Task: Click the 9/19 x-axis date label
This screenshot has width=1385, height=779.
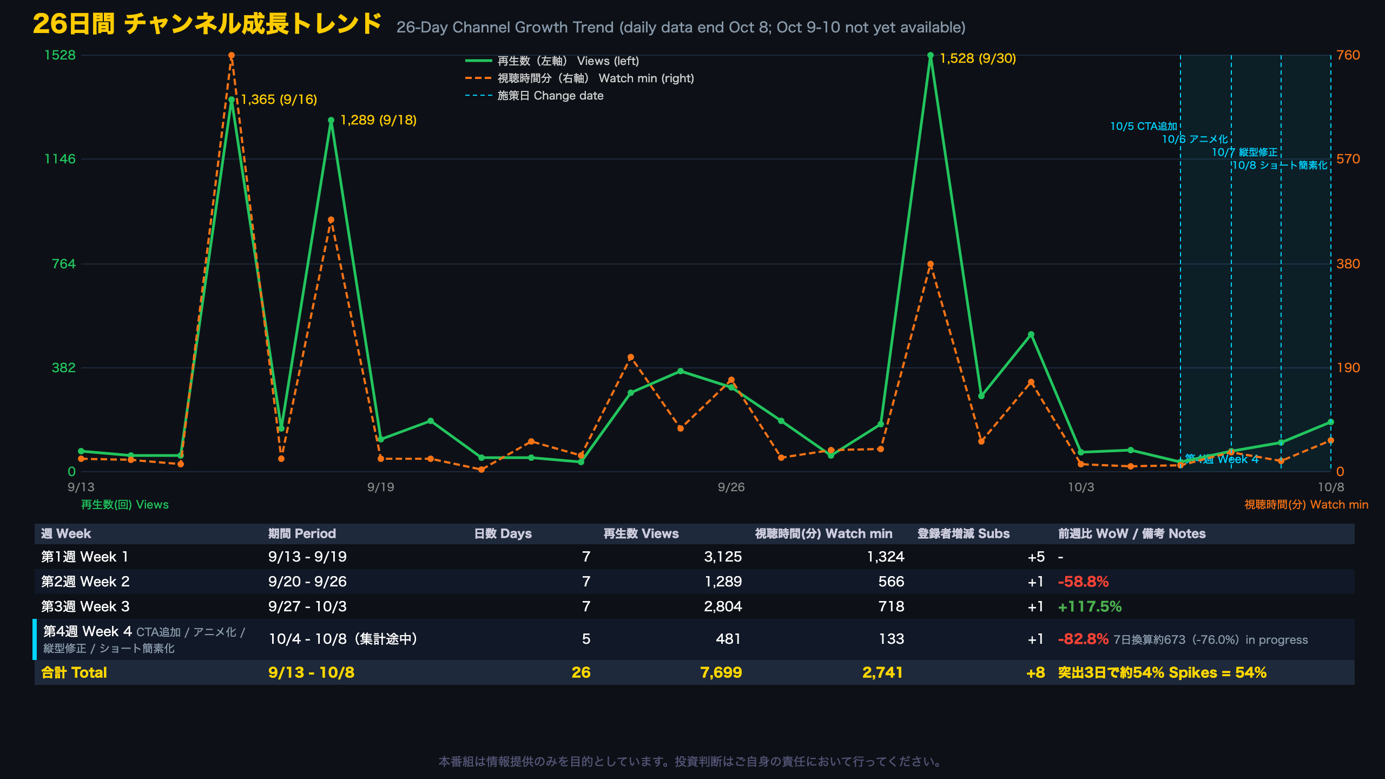Action: click(381, 487)
